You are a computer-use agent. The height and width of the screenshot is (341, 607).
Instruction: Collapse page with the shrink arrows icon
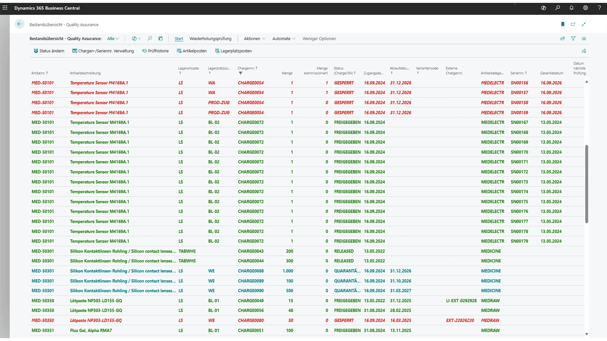[584, 24]
